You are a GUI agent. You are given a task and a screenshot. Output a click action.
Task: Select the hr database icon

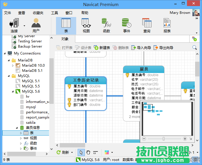click(x=22, y=97)
